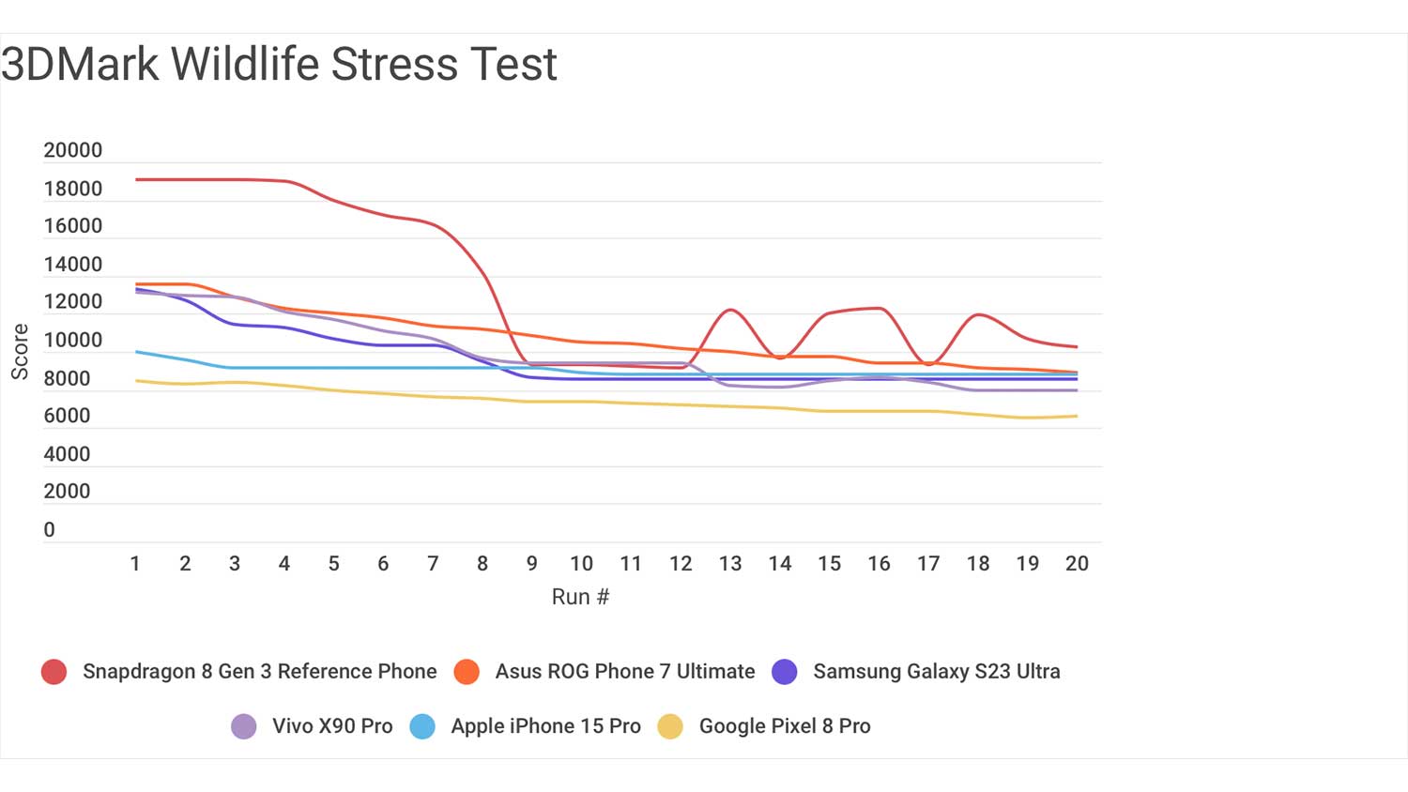Click the red Snapdragon 8 Gen 3 legend dot

pyautogui.click(x=54, y=672)
